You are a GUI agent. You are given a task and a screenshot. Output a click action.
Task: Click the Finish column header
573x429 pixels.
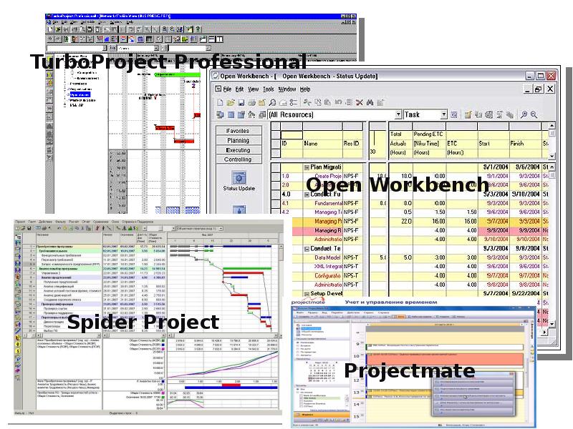click(x=525, y=144)
